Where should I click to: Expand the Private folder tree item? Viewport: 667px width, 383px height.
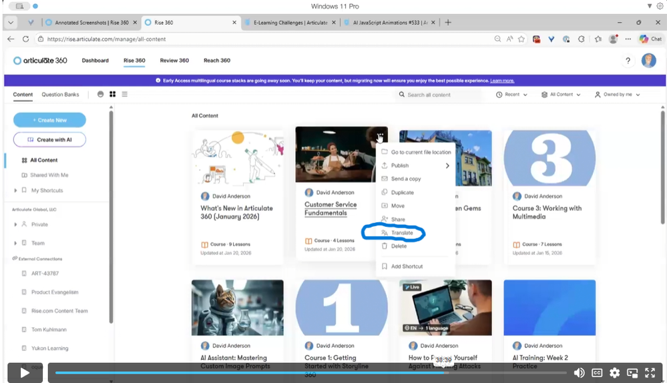(15, 225)
